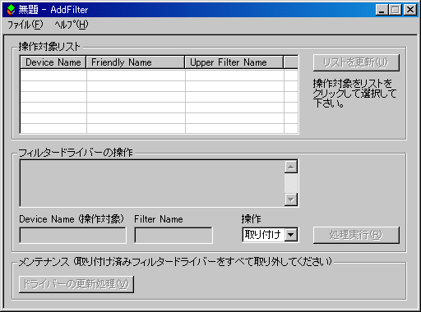Screen dimensions: 421x312
Task: Open the ファイル(F) menu
Action: (x=25, y=25)
